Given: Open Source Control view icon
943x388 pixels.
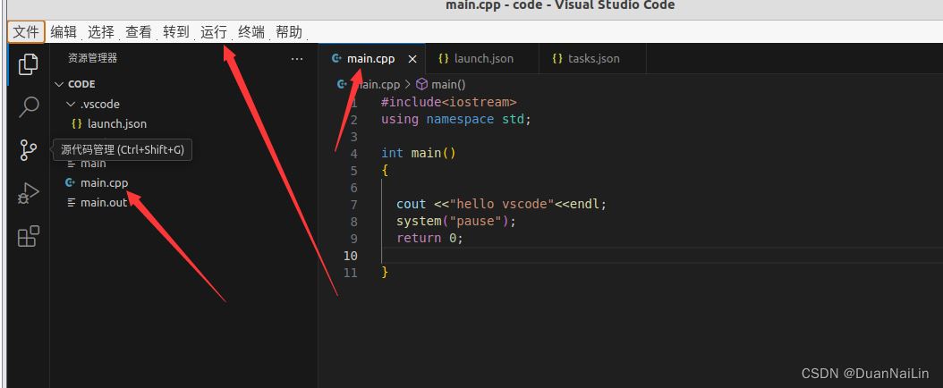Looking at the screenshot, I should coord(29,150).
